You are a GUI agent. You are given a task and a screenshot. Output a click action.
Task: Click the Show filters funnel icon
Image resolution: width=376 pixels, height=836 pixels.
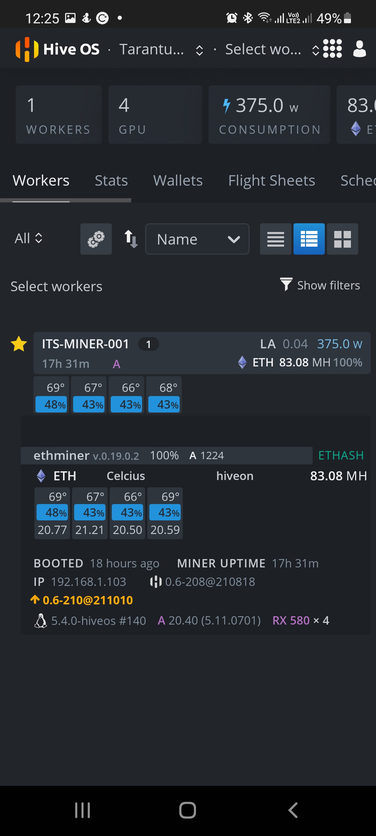[286, 284]
